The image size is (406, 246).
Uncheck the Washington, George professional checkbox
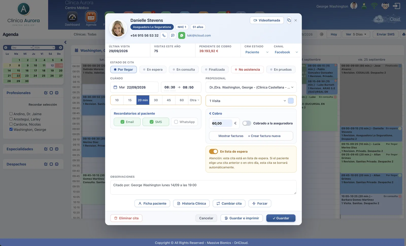coord(11,129)
